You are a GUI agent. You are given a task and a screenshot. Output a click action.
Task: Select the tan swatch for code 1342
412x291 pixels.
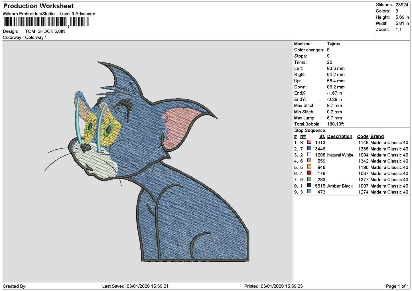point(309,160)
